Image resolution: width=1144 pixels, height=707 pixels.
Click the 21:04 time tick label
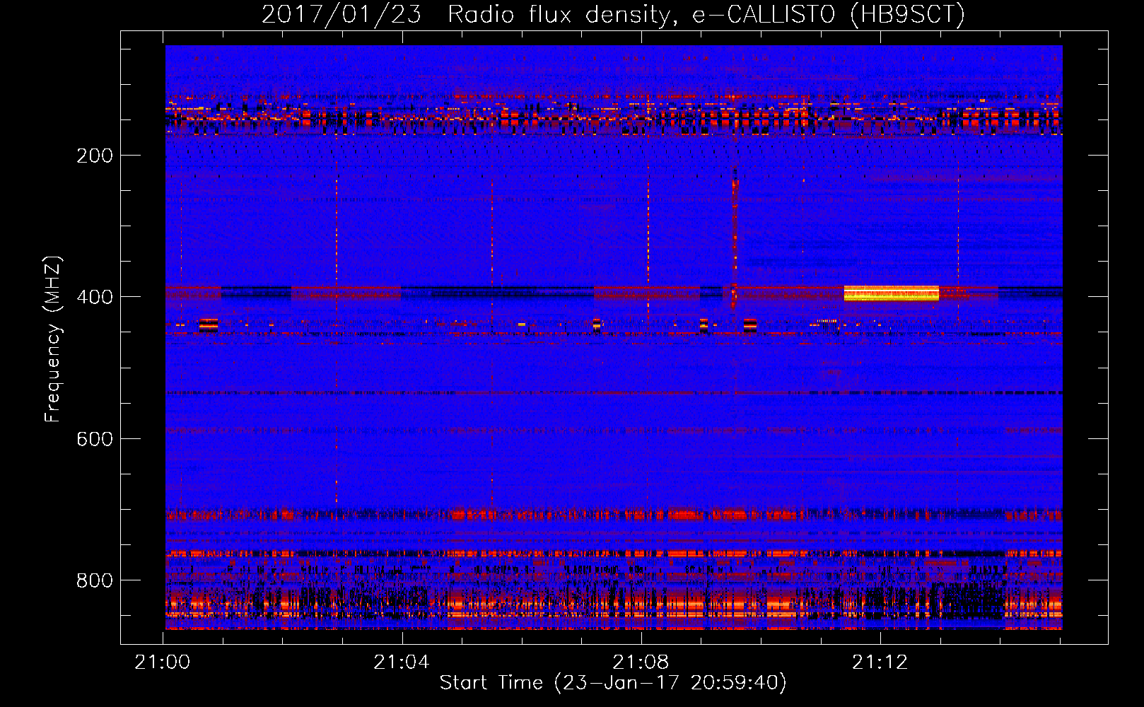click(x=402, y=662)
